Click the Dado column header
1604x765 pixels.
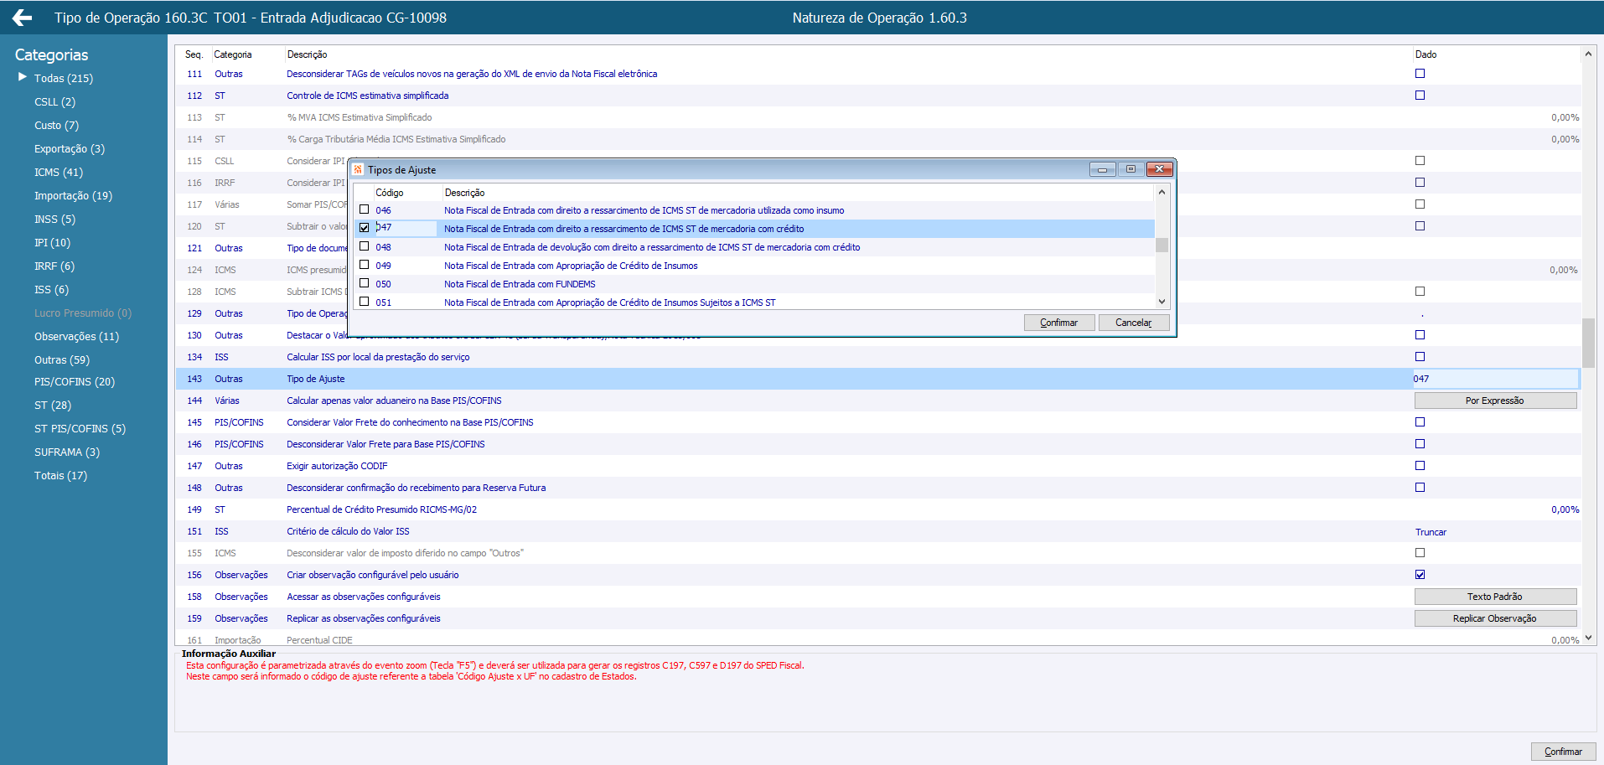[1425, 54]
